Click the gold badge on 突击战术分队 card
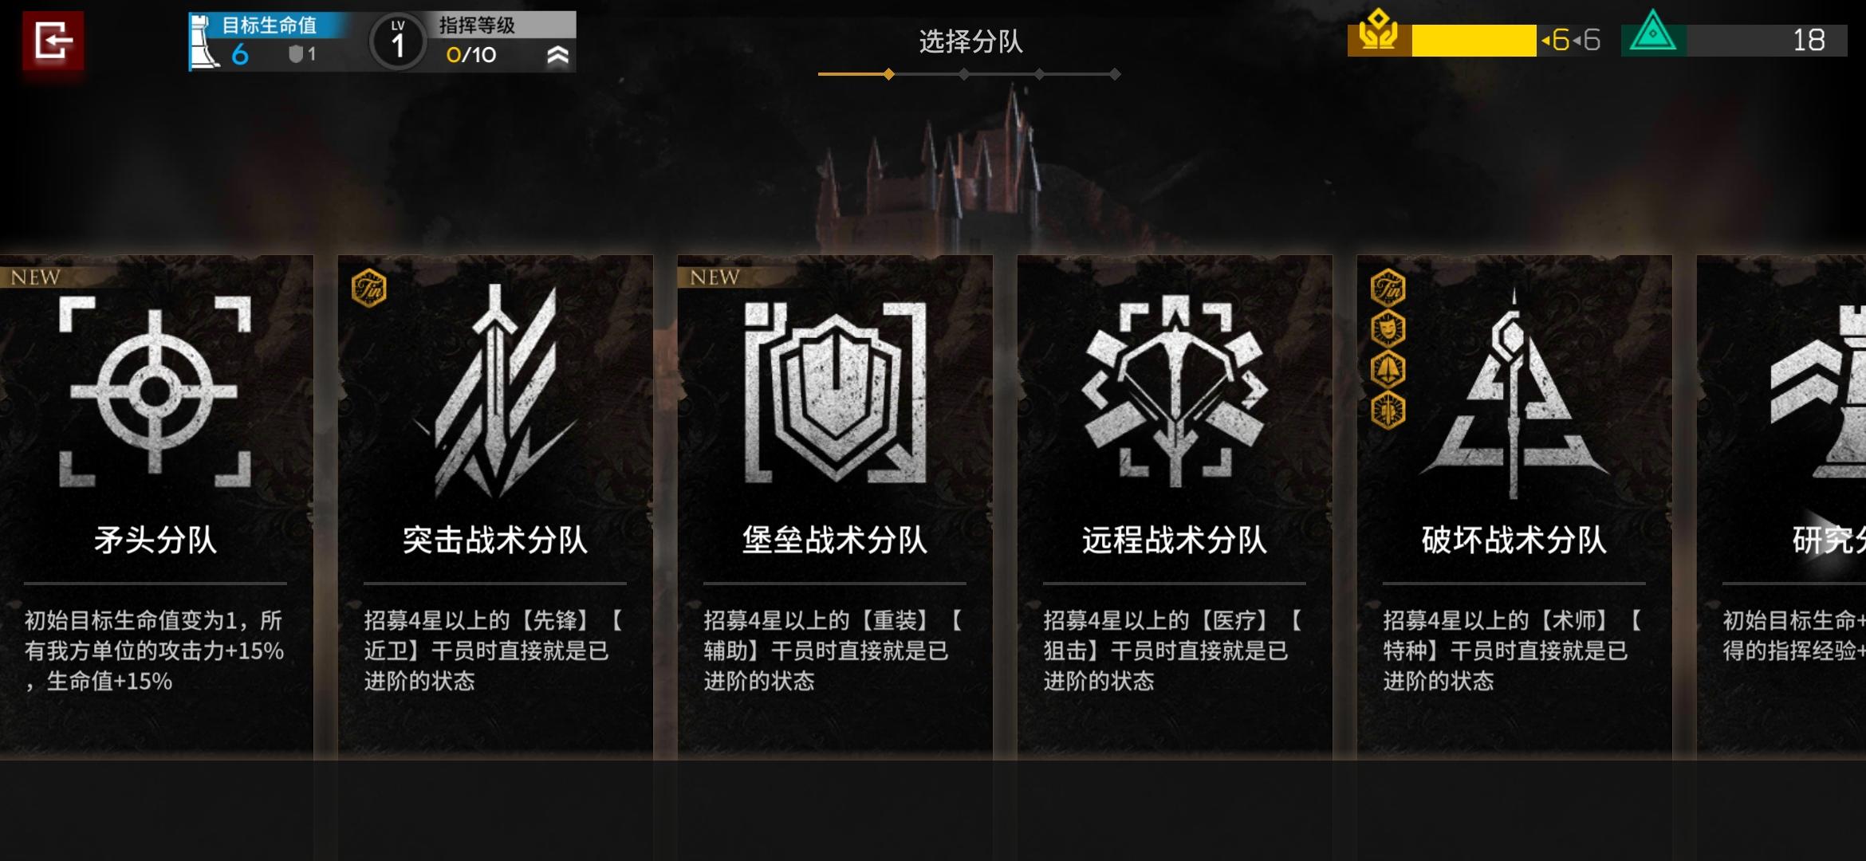Viewport: 1866px width, 861px height. pyautogui.click(x=369, y=288)
